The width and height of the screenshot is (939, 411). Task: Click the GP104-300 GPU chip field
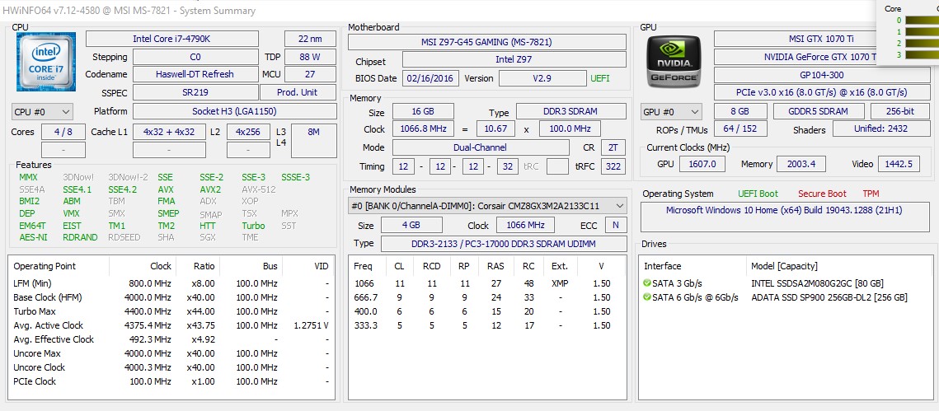pyautogui.click(x=821, y=75)
